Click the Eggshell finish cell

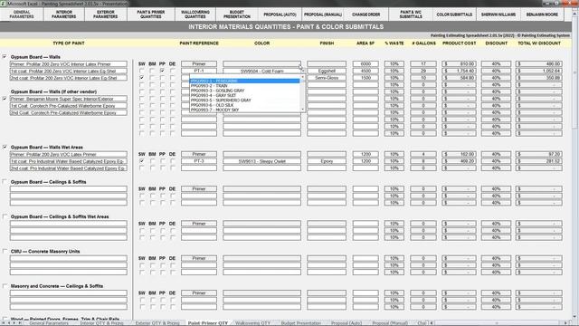(x=327, y=71)
